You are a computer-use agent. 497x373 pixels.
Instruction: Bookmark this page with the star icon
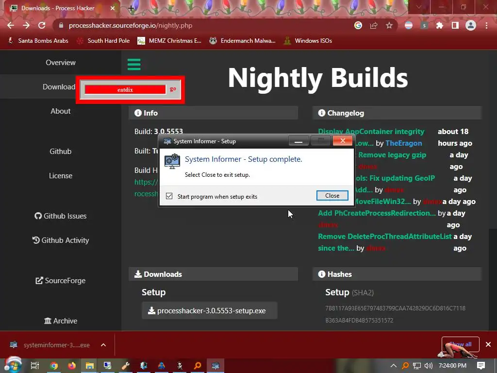[x=389, y=25]
